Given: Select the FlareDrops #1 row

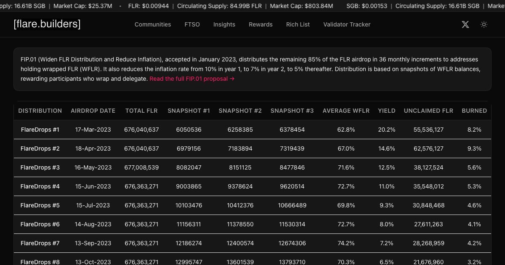Looking at the screenshot, I should (252, 130).
